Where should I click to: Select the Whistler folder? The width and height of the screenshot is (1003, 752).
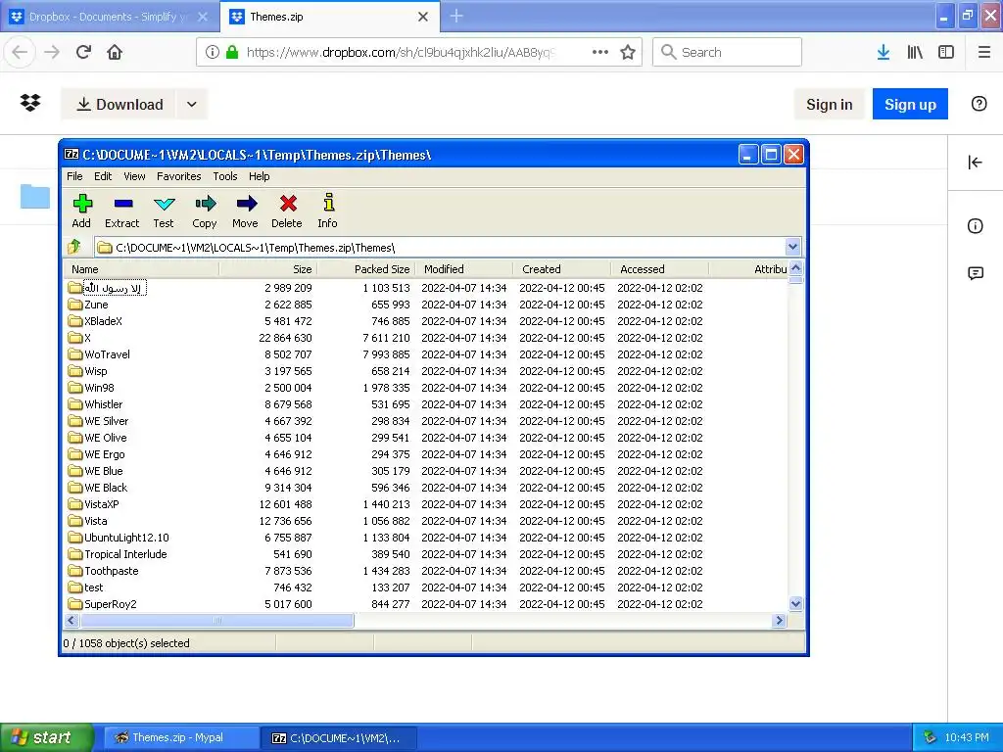click(x=103, y=404)
